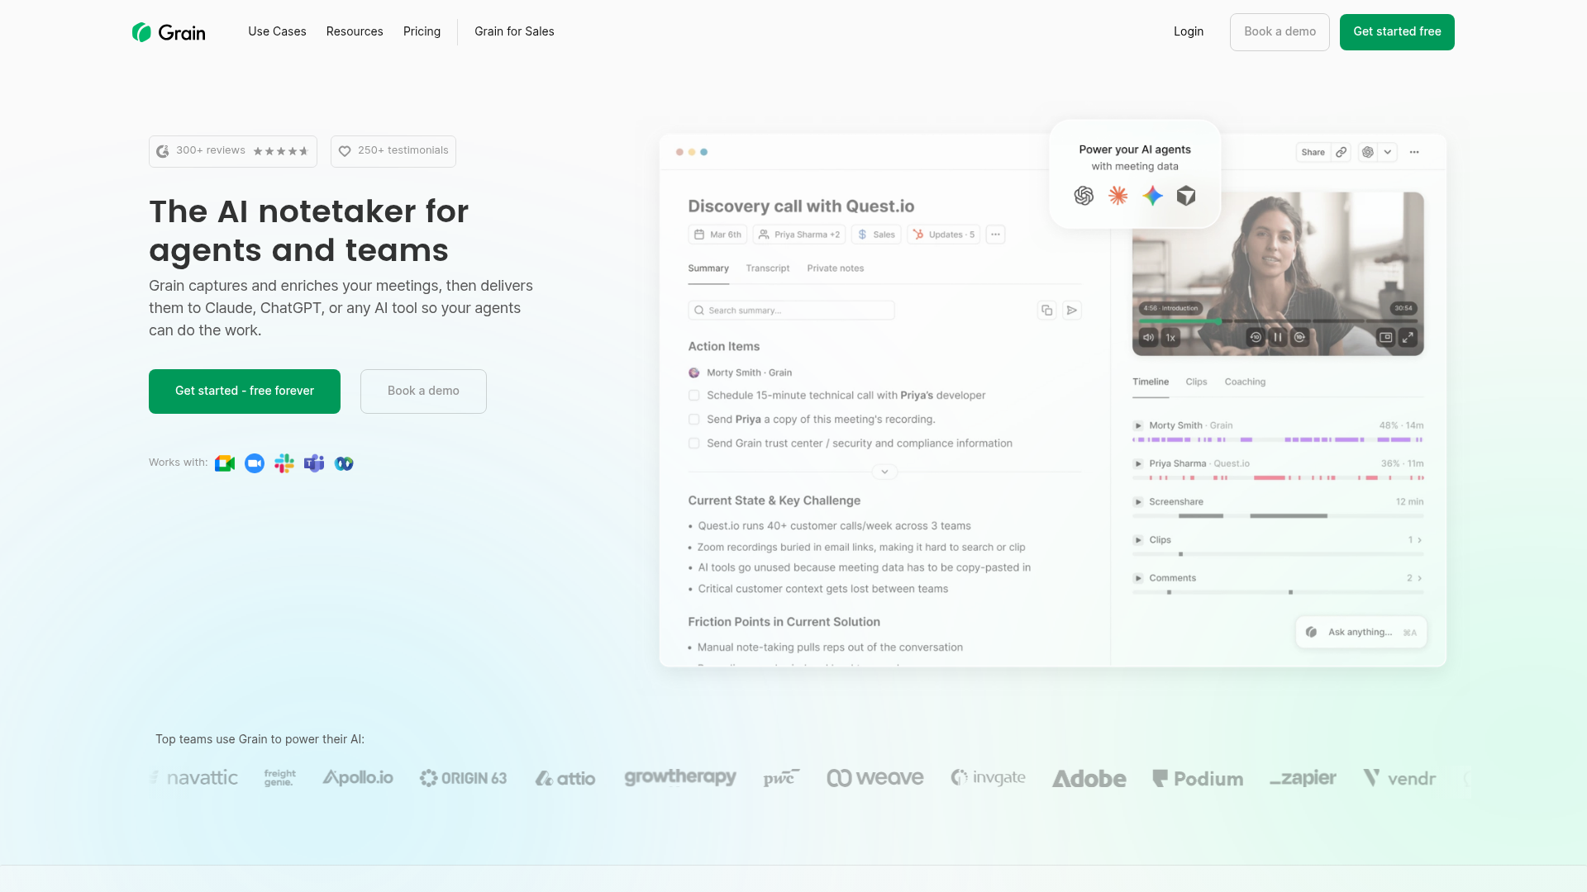Click the video progress bar
The height and width of the screenshot is (892, 1587).
[1278, 321]
